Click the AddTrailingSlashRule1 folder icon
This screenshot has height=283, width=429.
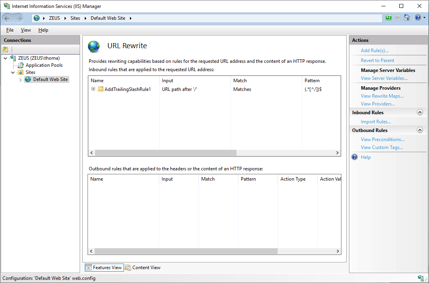pyautogui.click(x=100, y=89)
